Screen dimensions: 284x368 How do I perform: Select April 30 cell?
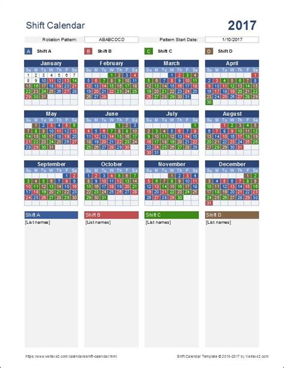(x=209, y=102)
